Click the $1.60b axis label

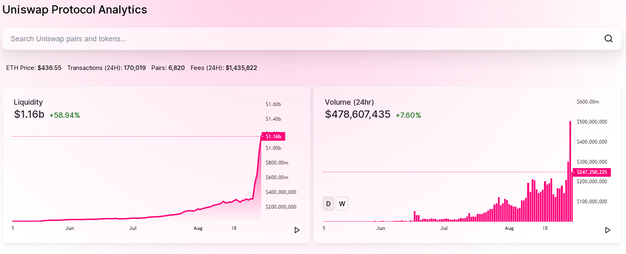tap(273, 104)
